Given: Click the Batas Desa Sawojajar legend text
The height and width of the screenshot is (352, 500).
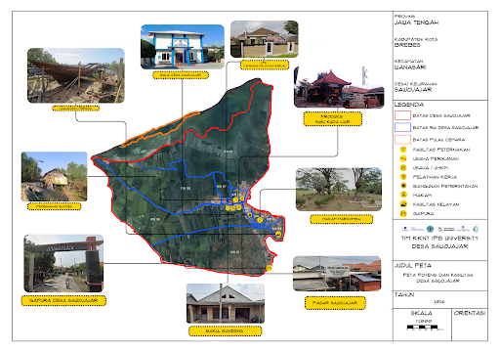Looking at the screenshot, I should point(441,115).
